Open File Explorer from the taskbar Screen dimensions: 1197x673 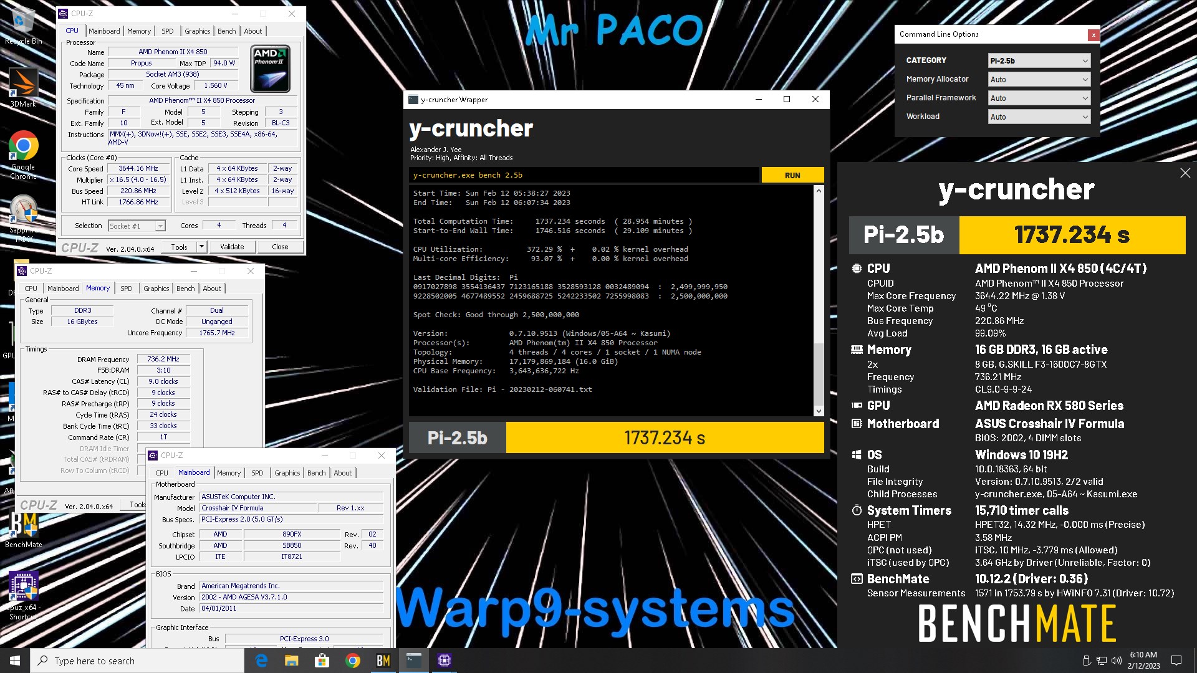coord(292,661)
